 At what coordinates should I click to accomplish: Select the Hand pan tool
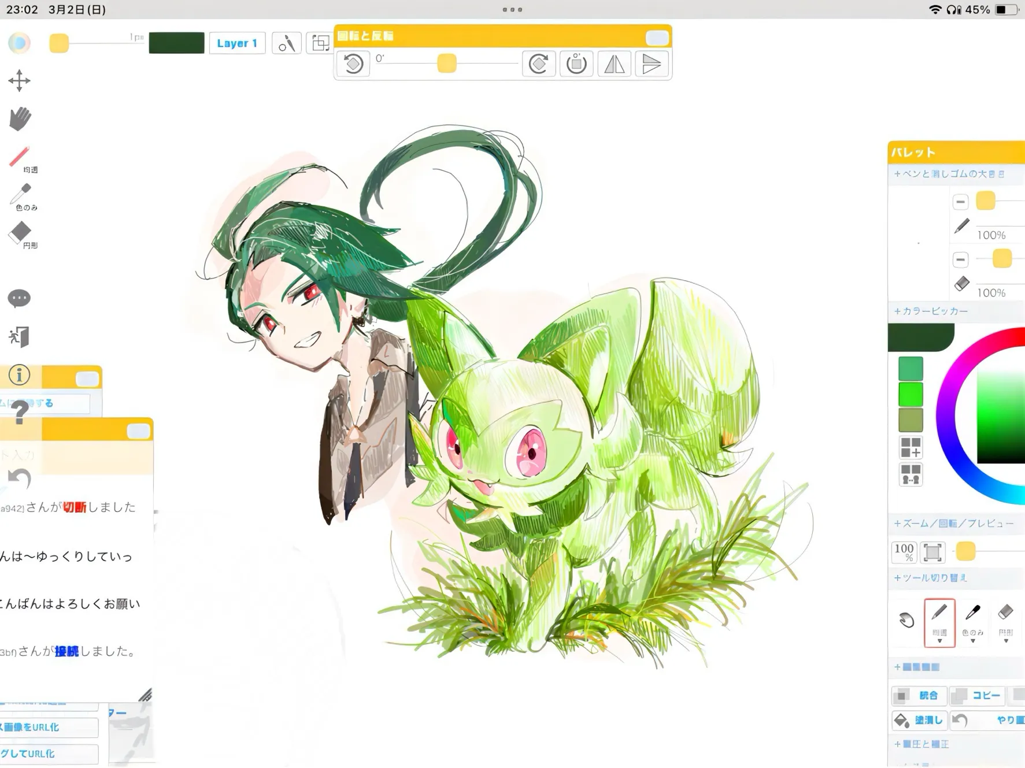point(20,118)
